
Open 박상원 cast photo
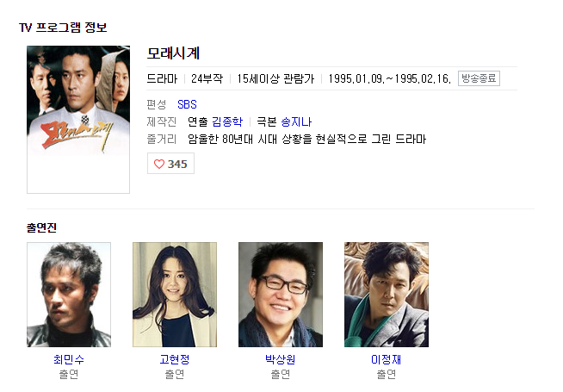[x=281, y=295]
